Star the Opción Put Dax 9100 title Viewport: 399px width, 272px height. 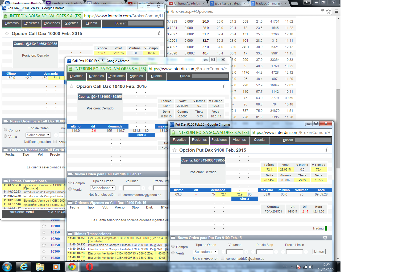click(174, 150)
